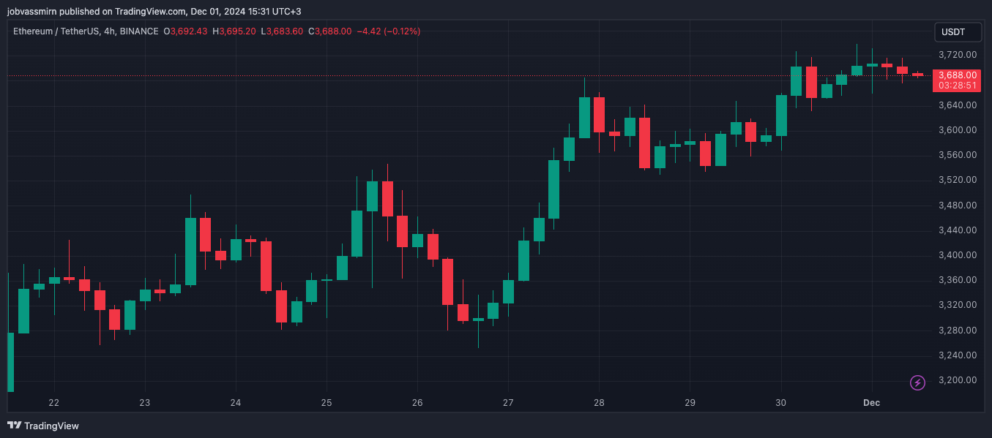Select the 4h interval label in the legend
This screenshot has width=992, height=438.
coord(108,31)
